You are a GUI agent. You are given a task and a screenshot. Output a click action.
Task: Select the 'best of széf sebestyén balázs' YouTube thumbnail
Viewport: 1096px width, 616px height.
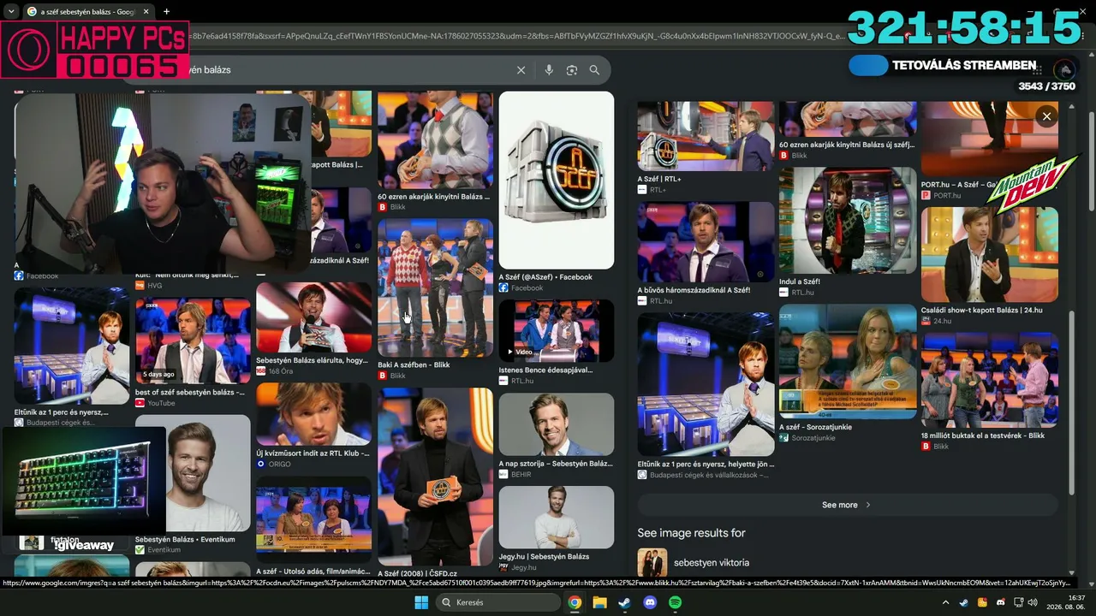pos(193,341)
